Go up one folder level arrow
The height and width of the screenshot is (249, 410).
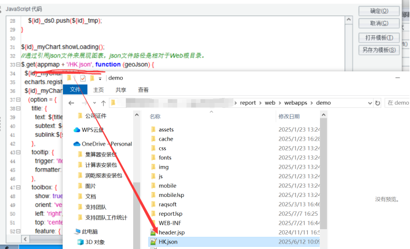[x=103, y=103]
